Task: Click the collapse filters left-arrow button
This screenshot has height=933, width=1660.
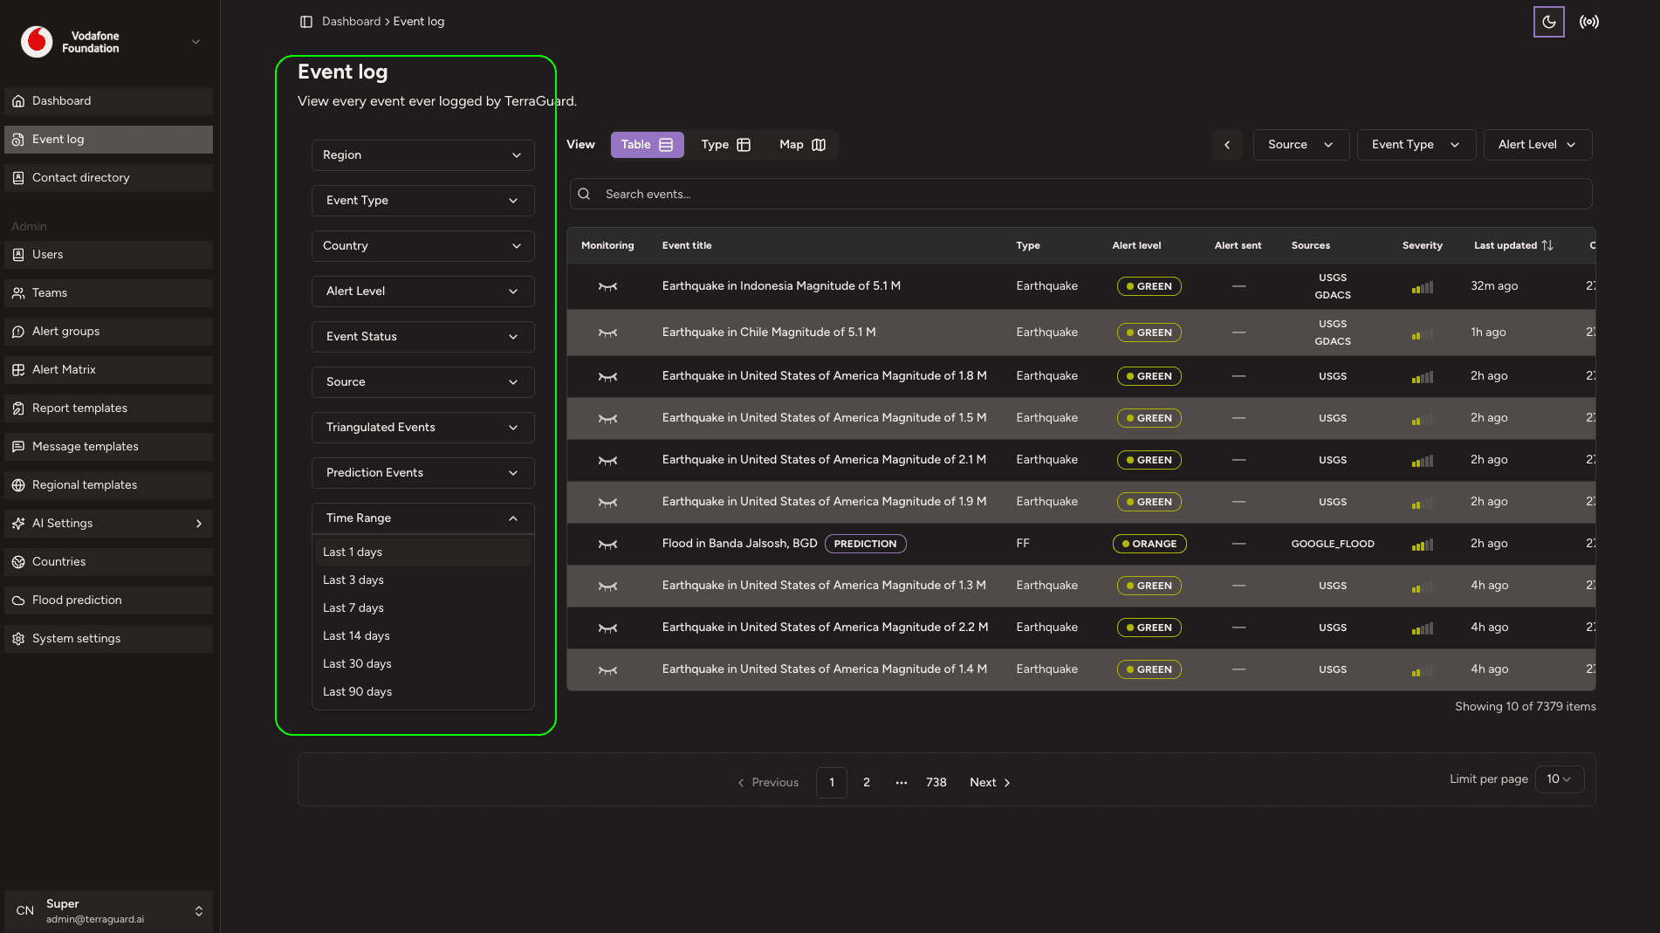Action: tap(1227, 145)
